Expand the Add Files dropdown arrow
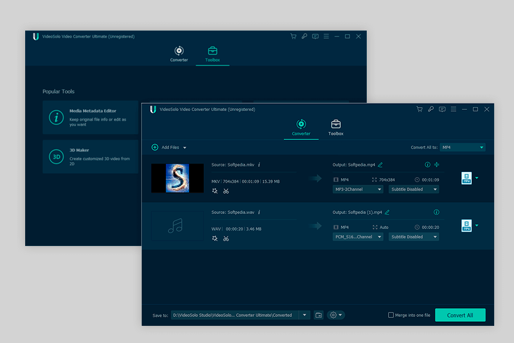Screen dimensions: 514x343 click(x=185, y=147)
